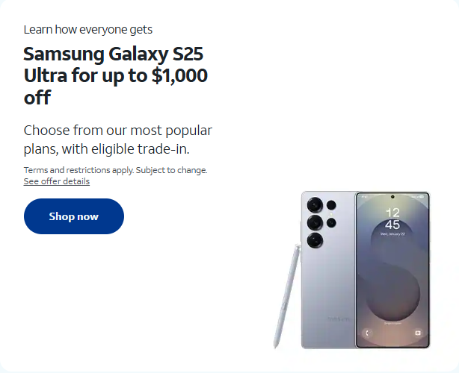Click the most popular plans description paragraph
This screenshot has height=373, width=459.
pyautogui.click(x=117, y=140)
